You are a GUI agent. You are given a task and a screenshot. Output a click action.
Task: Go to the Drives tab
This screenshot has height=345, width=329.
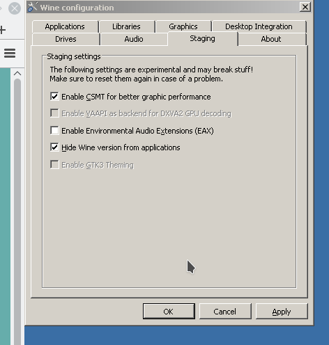(x=66, y=39)
